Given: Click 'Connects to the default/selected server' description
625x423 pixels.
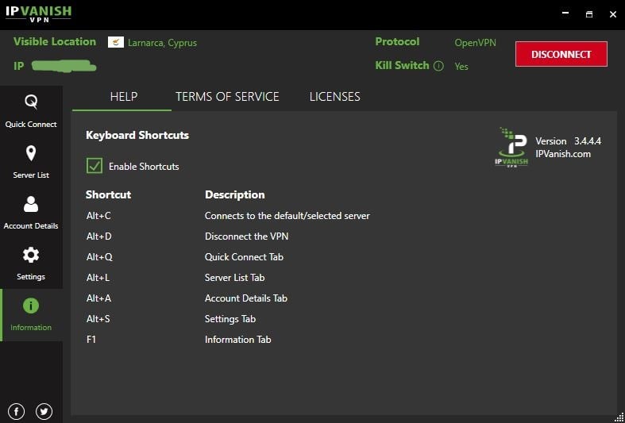Looking at the screenshot, I should [x=287, y=216].
